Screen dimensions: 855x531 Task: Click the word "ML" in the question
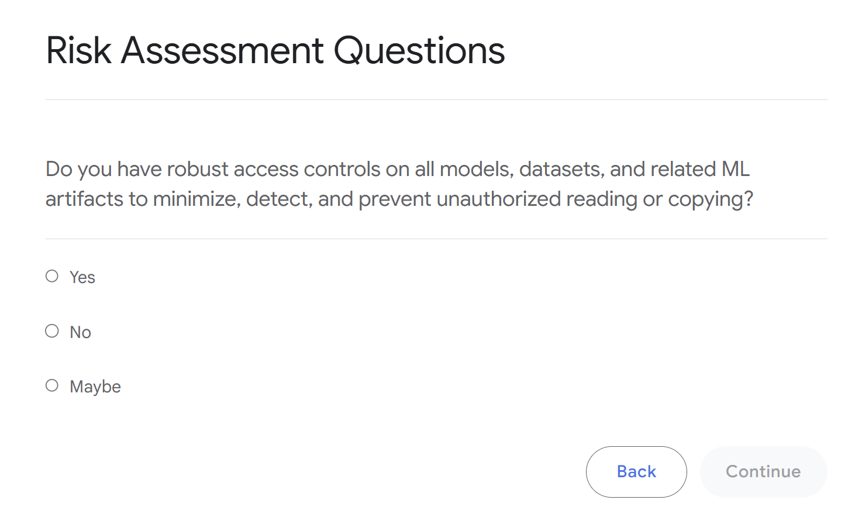coord(736,169)
